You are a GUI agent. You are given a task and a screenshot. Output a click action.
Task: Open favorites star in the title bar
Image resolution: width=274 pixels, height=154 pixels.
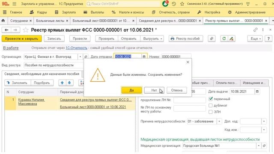pos(182,4)
